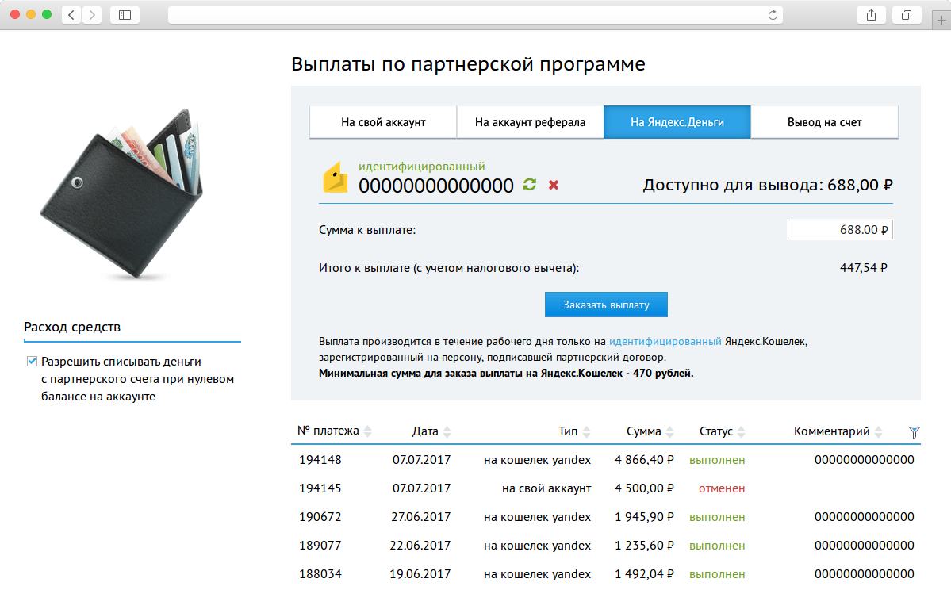Image resolution: width=951 pixels, height=590 pixels.
Task: Sort table by Сумма arrows
Action: [669, 431]
